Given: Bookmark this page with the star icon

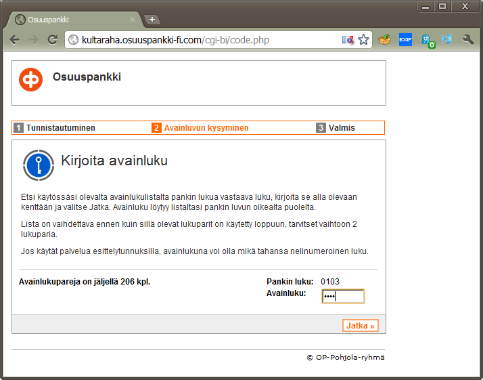Looking at the screenshot, I should 363,39.
